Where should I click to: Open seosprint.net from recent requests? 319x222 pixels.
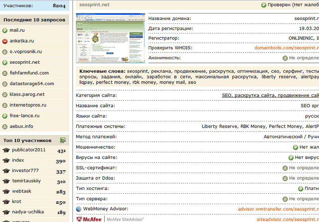click(x=25, y=62)
